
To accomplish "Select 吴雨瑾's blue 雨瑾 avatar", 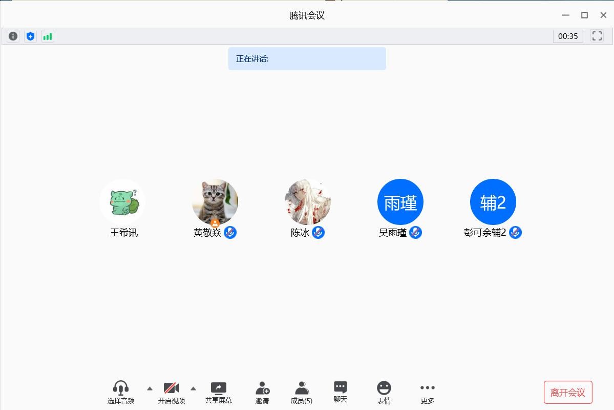I will pyautogui.click(x=400, y=202).
